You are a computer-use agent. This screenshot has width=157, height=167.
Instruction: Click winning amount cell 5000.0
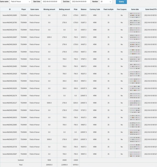tap(49, 103)
